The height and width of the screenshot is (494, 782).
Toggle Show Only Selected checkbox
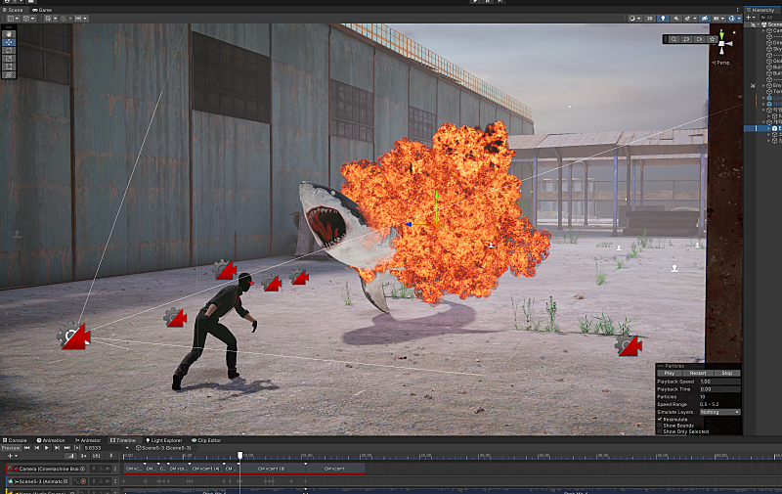pos(660,431)
